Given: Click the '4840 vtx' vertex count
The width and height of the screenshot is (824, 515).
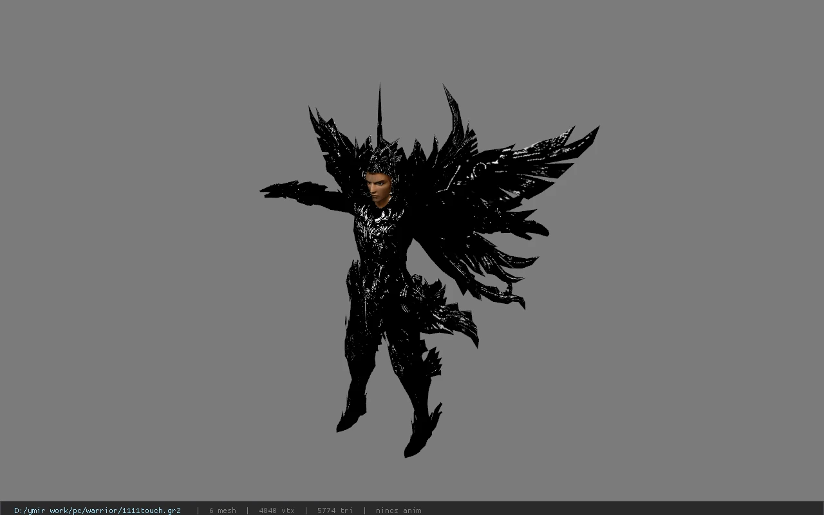Looking at the screenshot, I should [x=277, y=510].
